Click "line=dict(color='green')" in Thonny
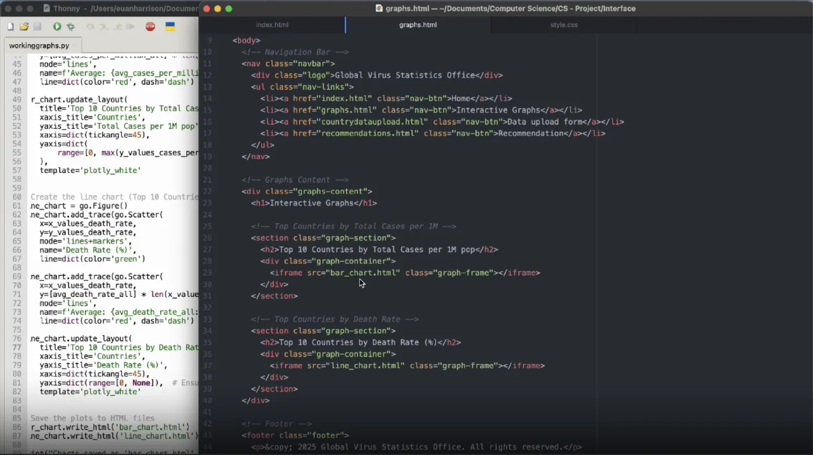This screenshot has width=813, height=455. point(92,259)
